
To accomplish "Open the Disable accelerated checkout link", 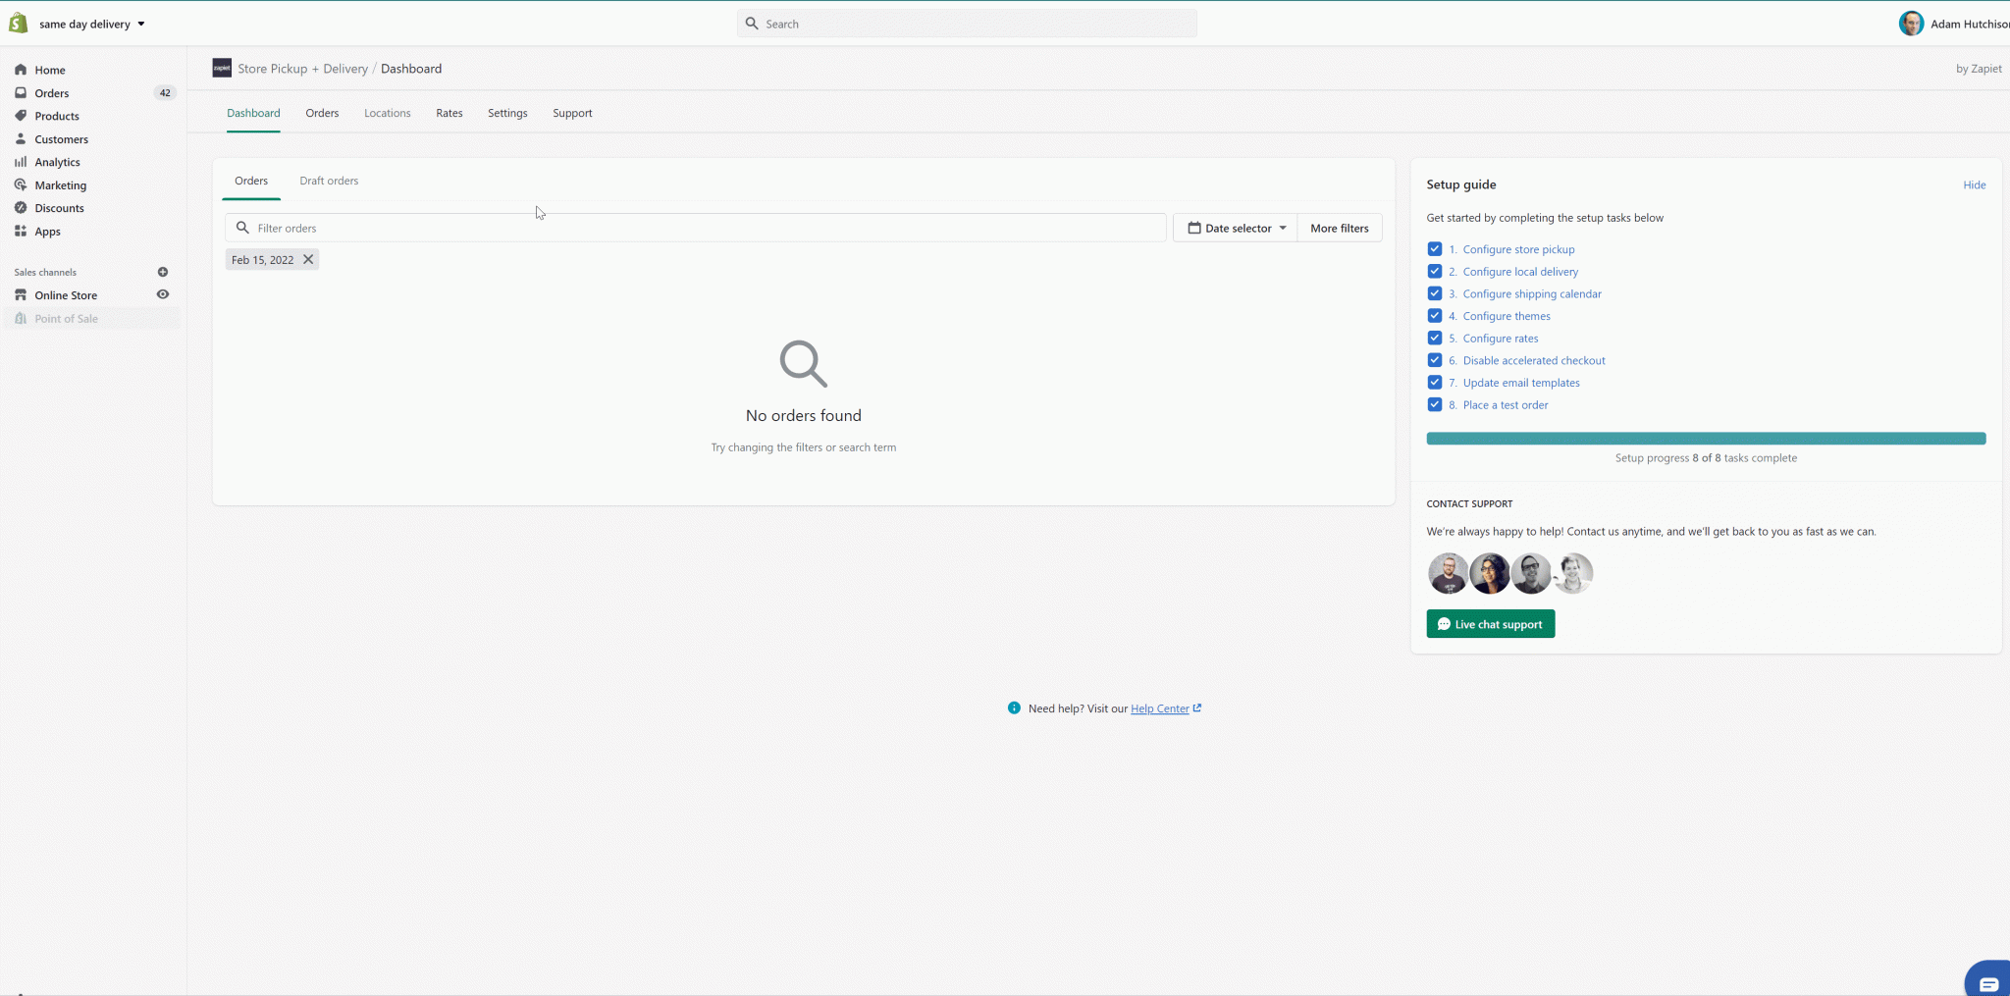I will 1534,360.
